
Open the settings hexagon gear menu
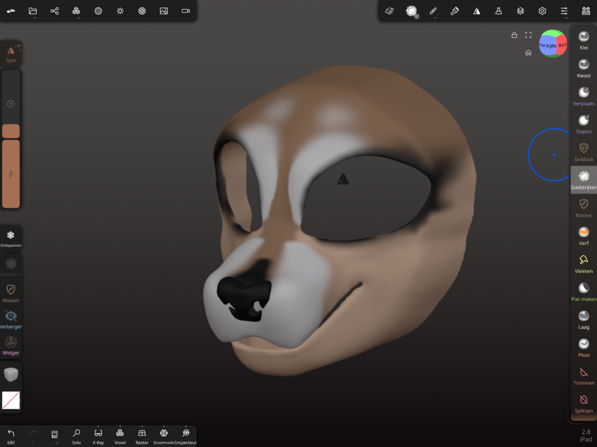(542, 11)
